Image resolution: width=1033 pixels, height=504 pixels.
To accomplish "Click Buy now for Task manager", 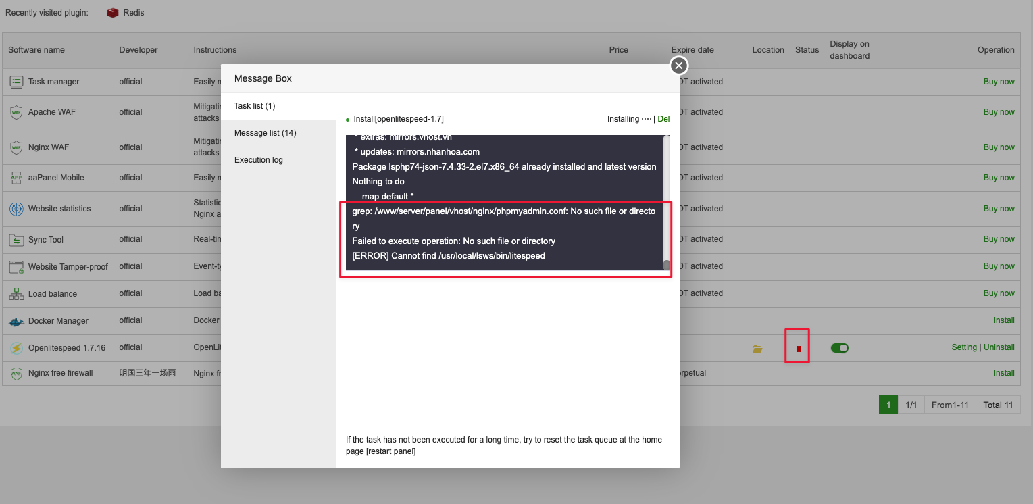I will pos(999,82).
